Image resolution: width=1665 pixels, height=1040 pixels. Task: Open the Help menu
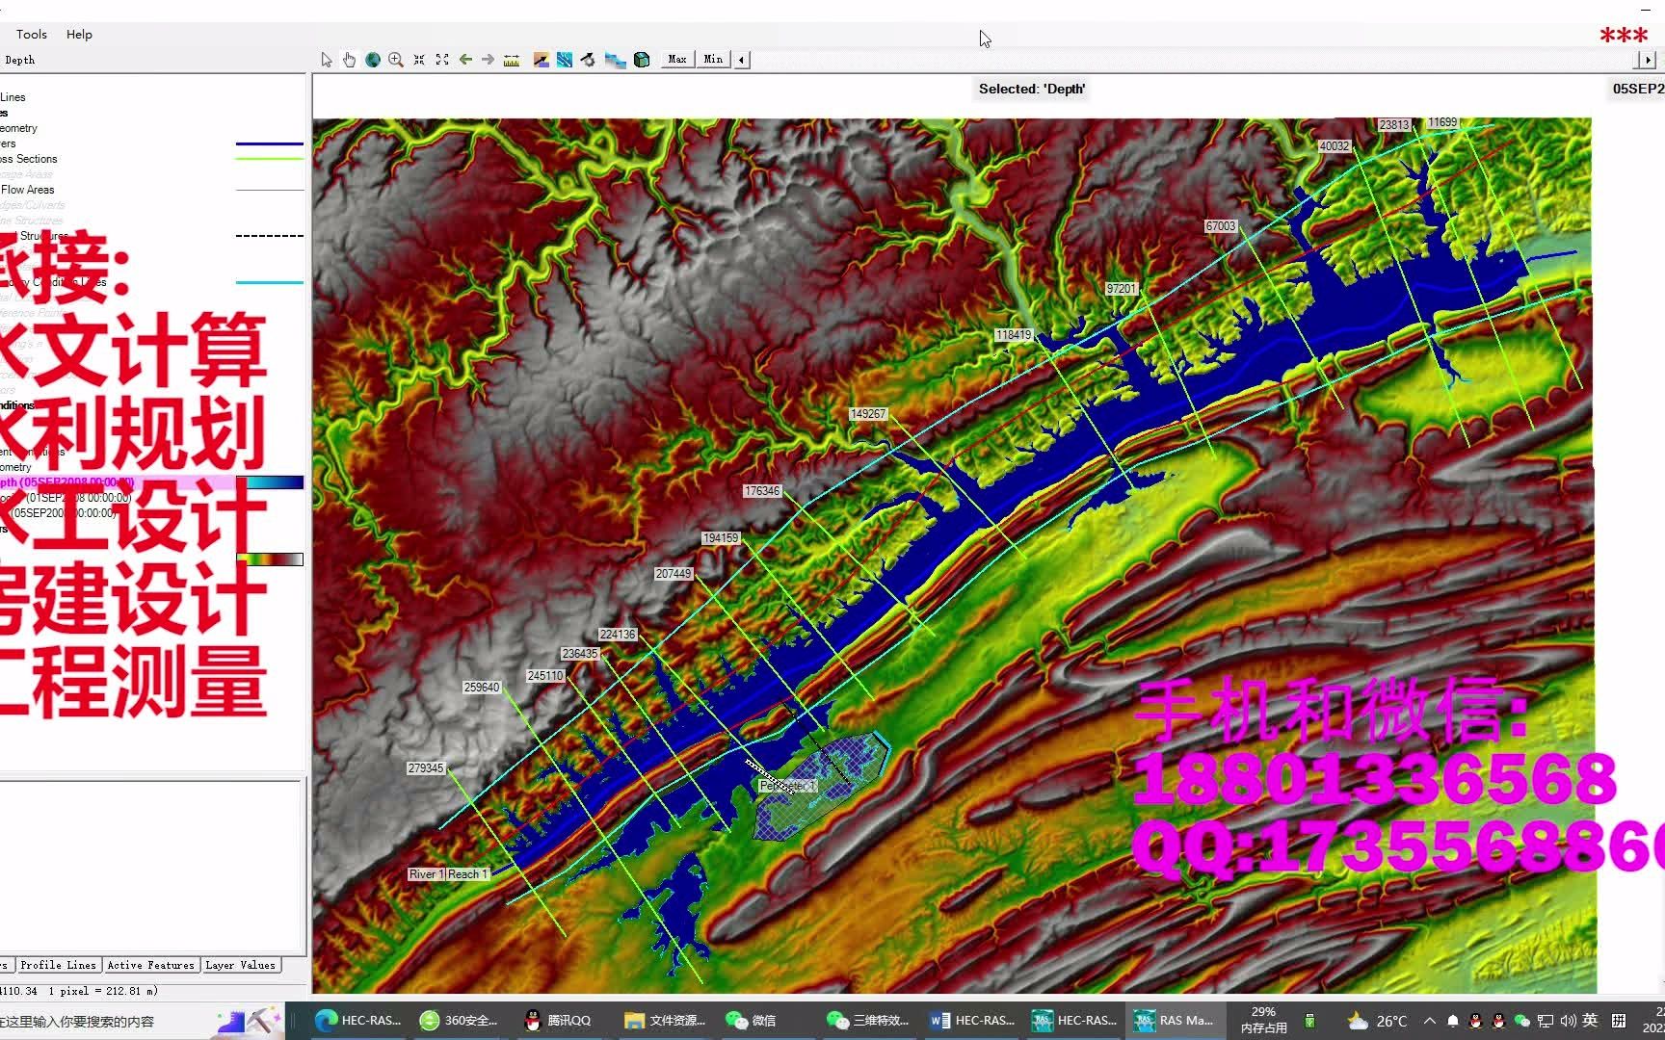click(79, 34)
